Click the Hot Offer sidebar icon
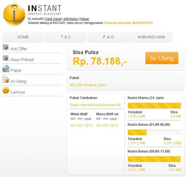This screenshot has width=186, height=177. pyautogui.click(x=6, y=47)
